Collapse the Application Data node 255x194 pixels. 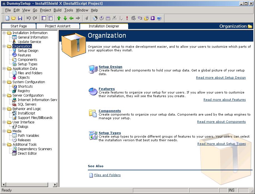click(4, 69)
